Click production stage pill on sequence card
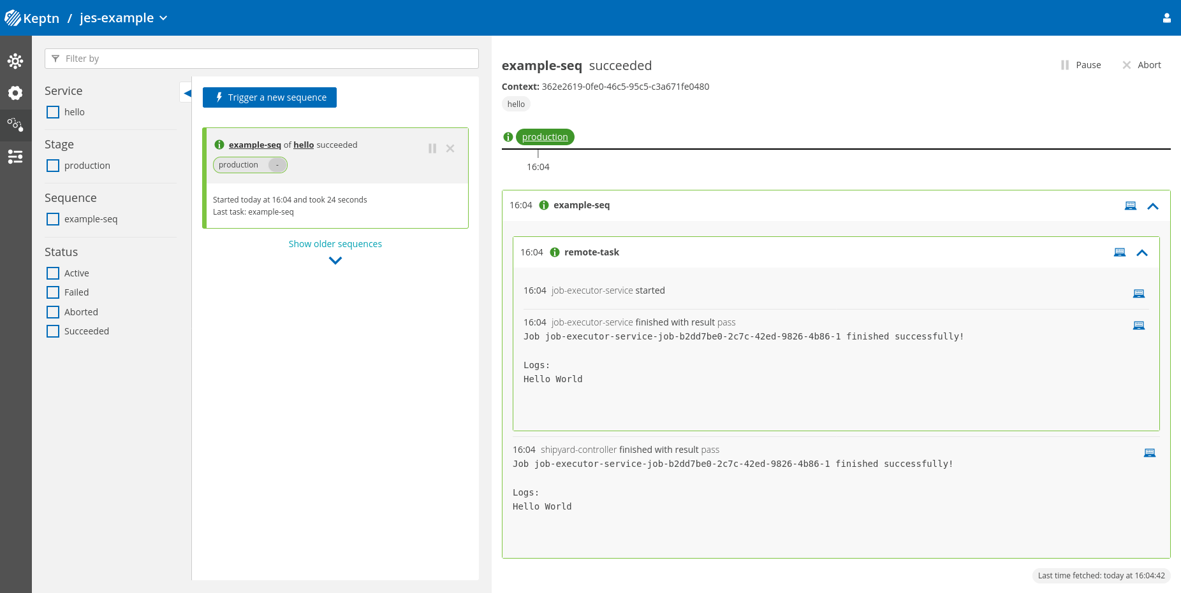 (x=250, y=165)
